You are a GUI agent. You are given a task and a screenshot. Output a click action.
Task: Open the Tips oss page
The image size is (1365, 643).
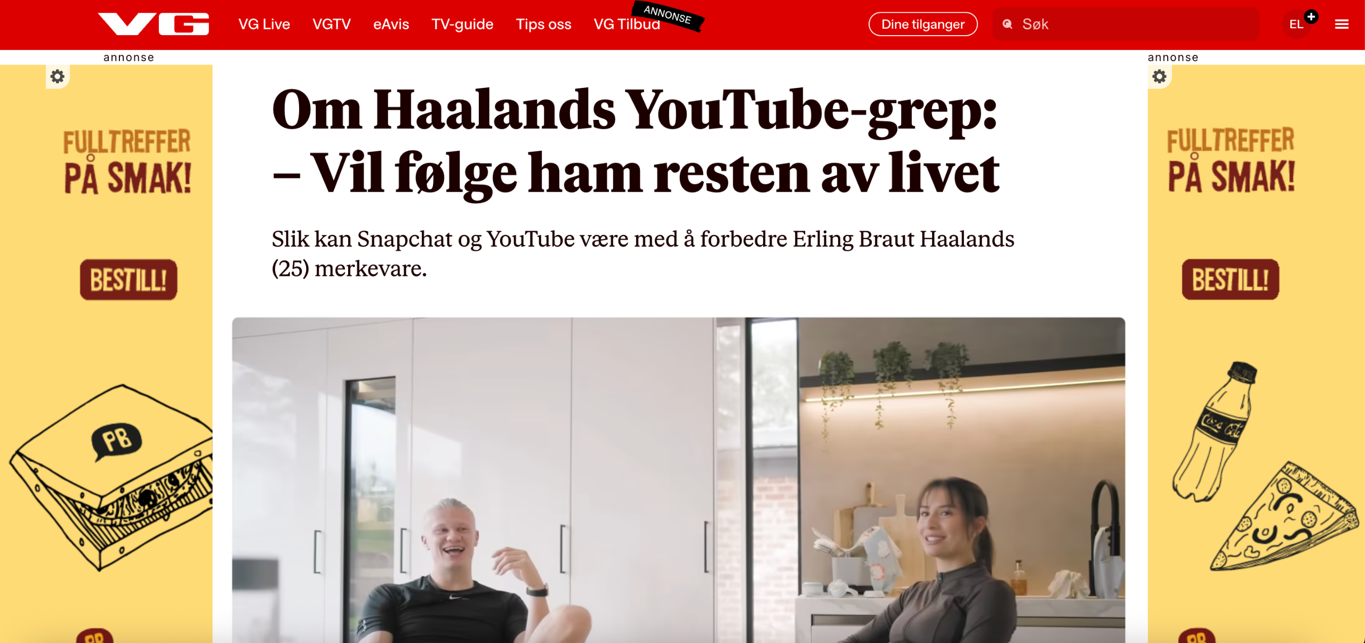coord(543,24)
